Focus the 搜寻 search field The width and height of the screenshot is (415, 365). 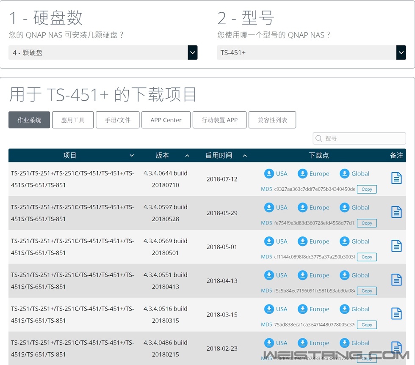coord(359,138)
